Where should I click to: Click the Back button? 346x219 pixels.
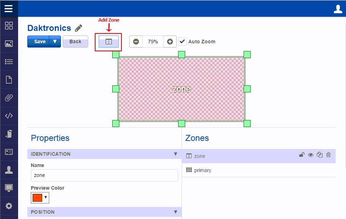(x=75, y=41)
